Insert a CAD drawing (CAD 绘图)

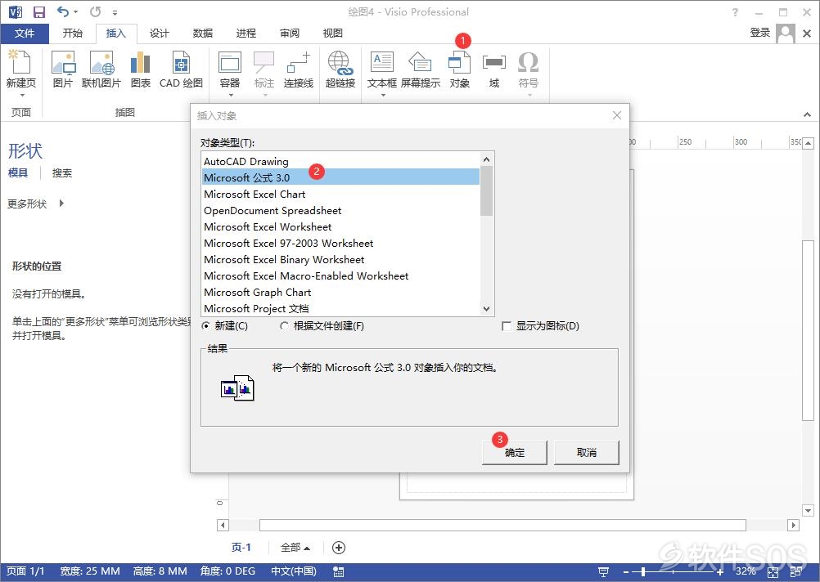click(x=181, y=62)
